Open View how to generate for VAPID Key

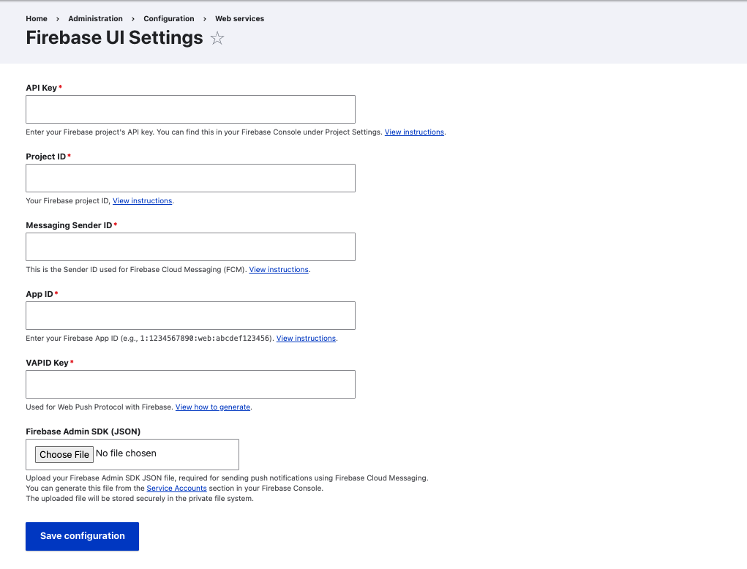click(213, 407)
